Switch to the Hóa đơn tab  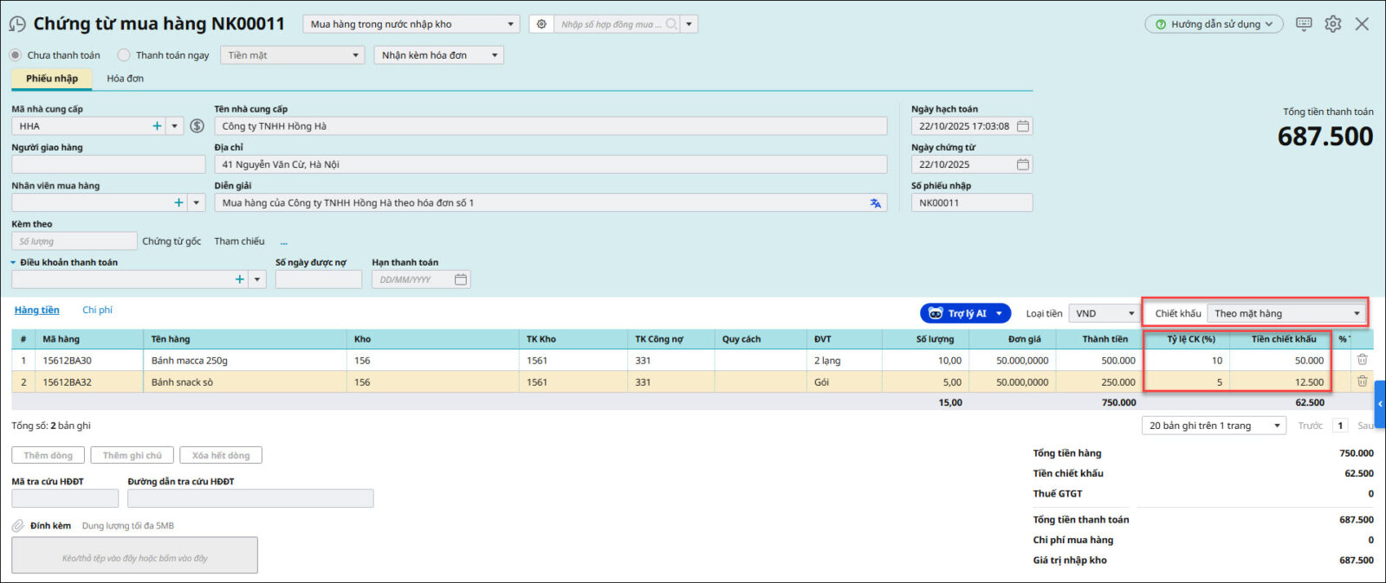[125, 79]
